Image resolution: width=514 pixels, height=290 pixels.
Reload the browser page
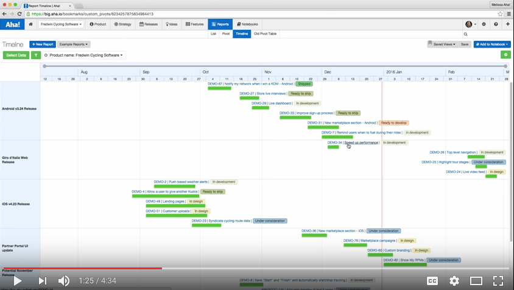click(19, 14)
